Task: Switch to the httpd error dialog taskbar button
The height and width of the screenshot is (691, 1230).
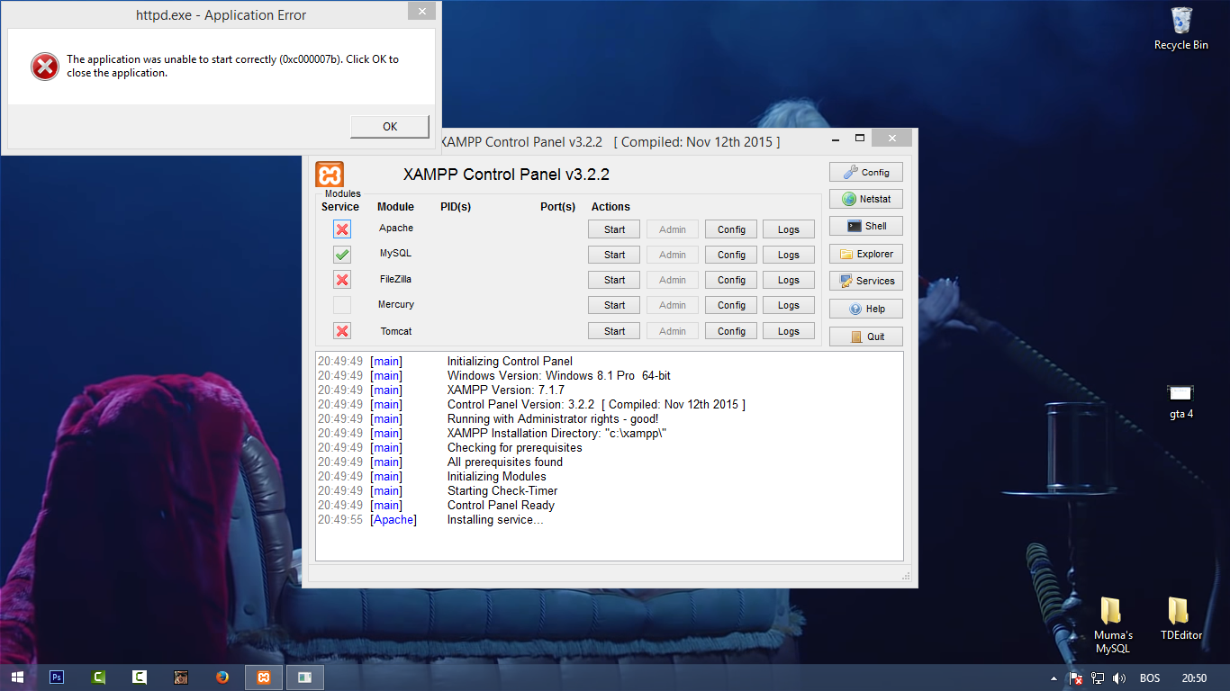Action: click(x=305, y=678)
